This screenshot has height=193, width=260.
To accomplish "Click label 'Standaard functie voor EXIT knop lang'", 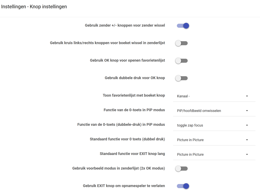I will (132, 154).
